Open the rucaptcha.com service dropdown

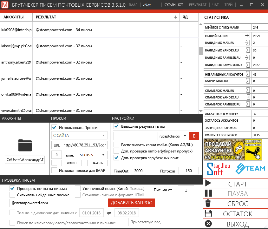click(x=173, y=136)
